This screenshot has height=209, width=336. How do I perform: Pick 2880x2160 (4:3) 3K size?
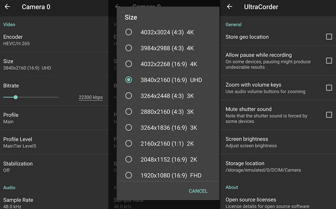click(168, 112)
